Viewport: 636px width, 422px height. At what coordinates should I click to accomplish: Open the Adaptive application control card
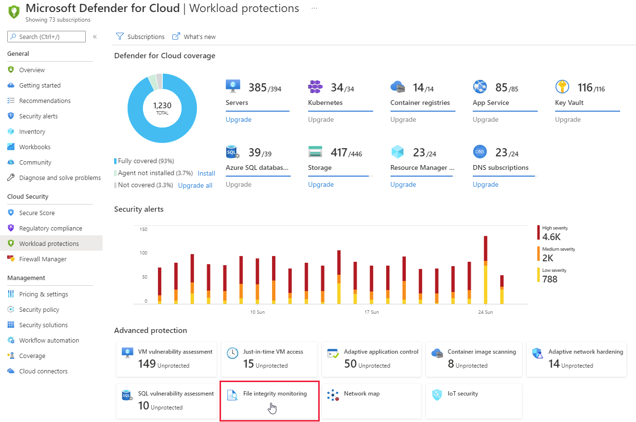[x=372, y=359]
